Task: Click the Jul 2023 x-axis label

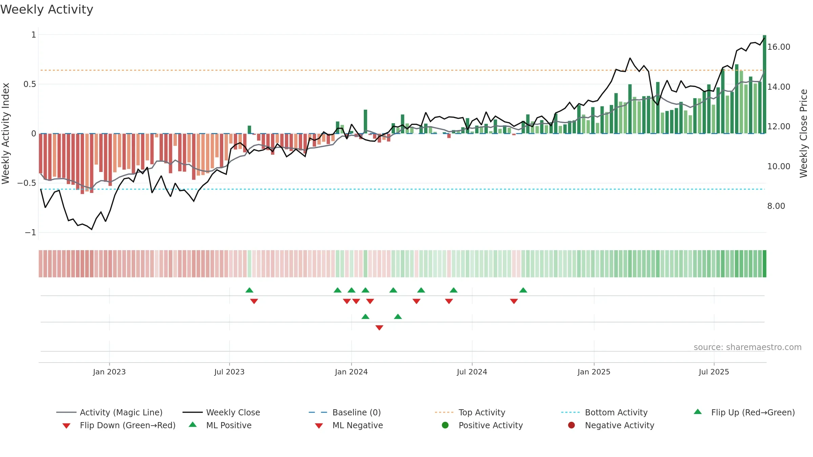Action: pyautogui.click(x=229, y=372)
